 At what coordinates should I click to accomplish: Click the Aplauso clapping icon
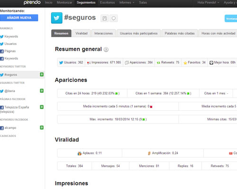80,153
